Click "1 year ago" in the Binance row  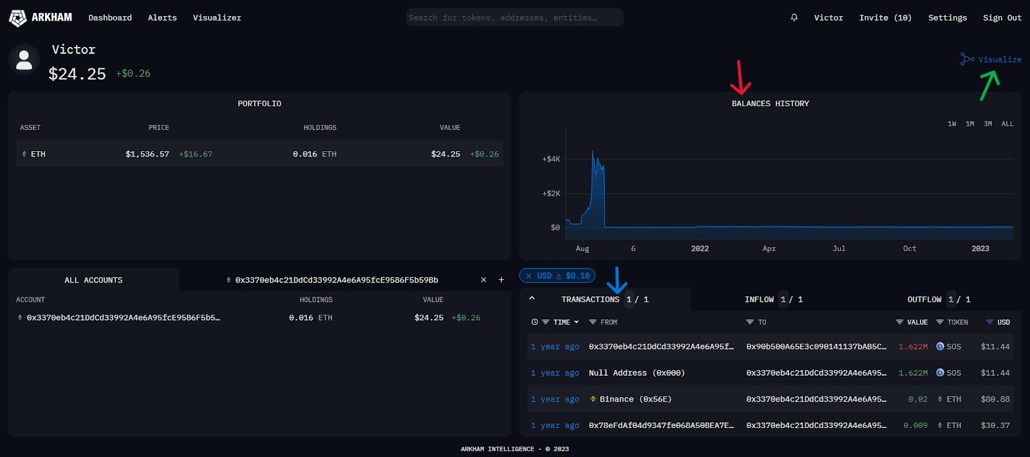555,399
